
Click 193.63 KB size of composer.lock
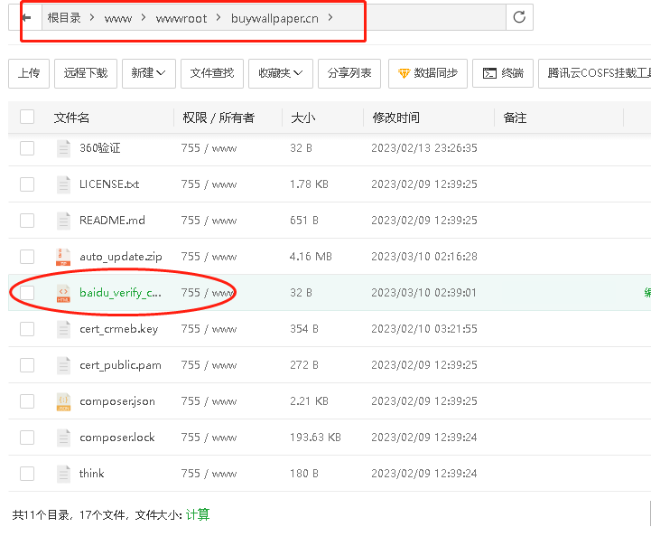315,438
